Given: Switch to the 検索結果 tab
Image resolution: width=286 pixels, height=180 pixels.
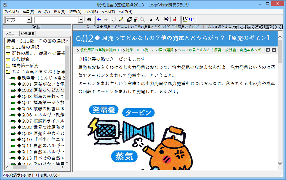Looking at the screenshot, I should pyautogui.click(x=28, y=34).
